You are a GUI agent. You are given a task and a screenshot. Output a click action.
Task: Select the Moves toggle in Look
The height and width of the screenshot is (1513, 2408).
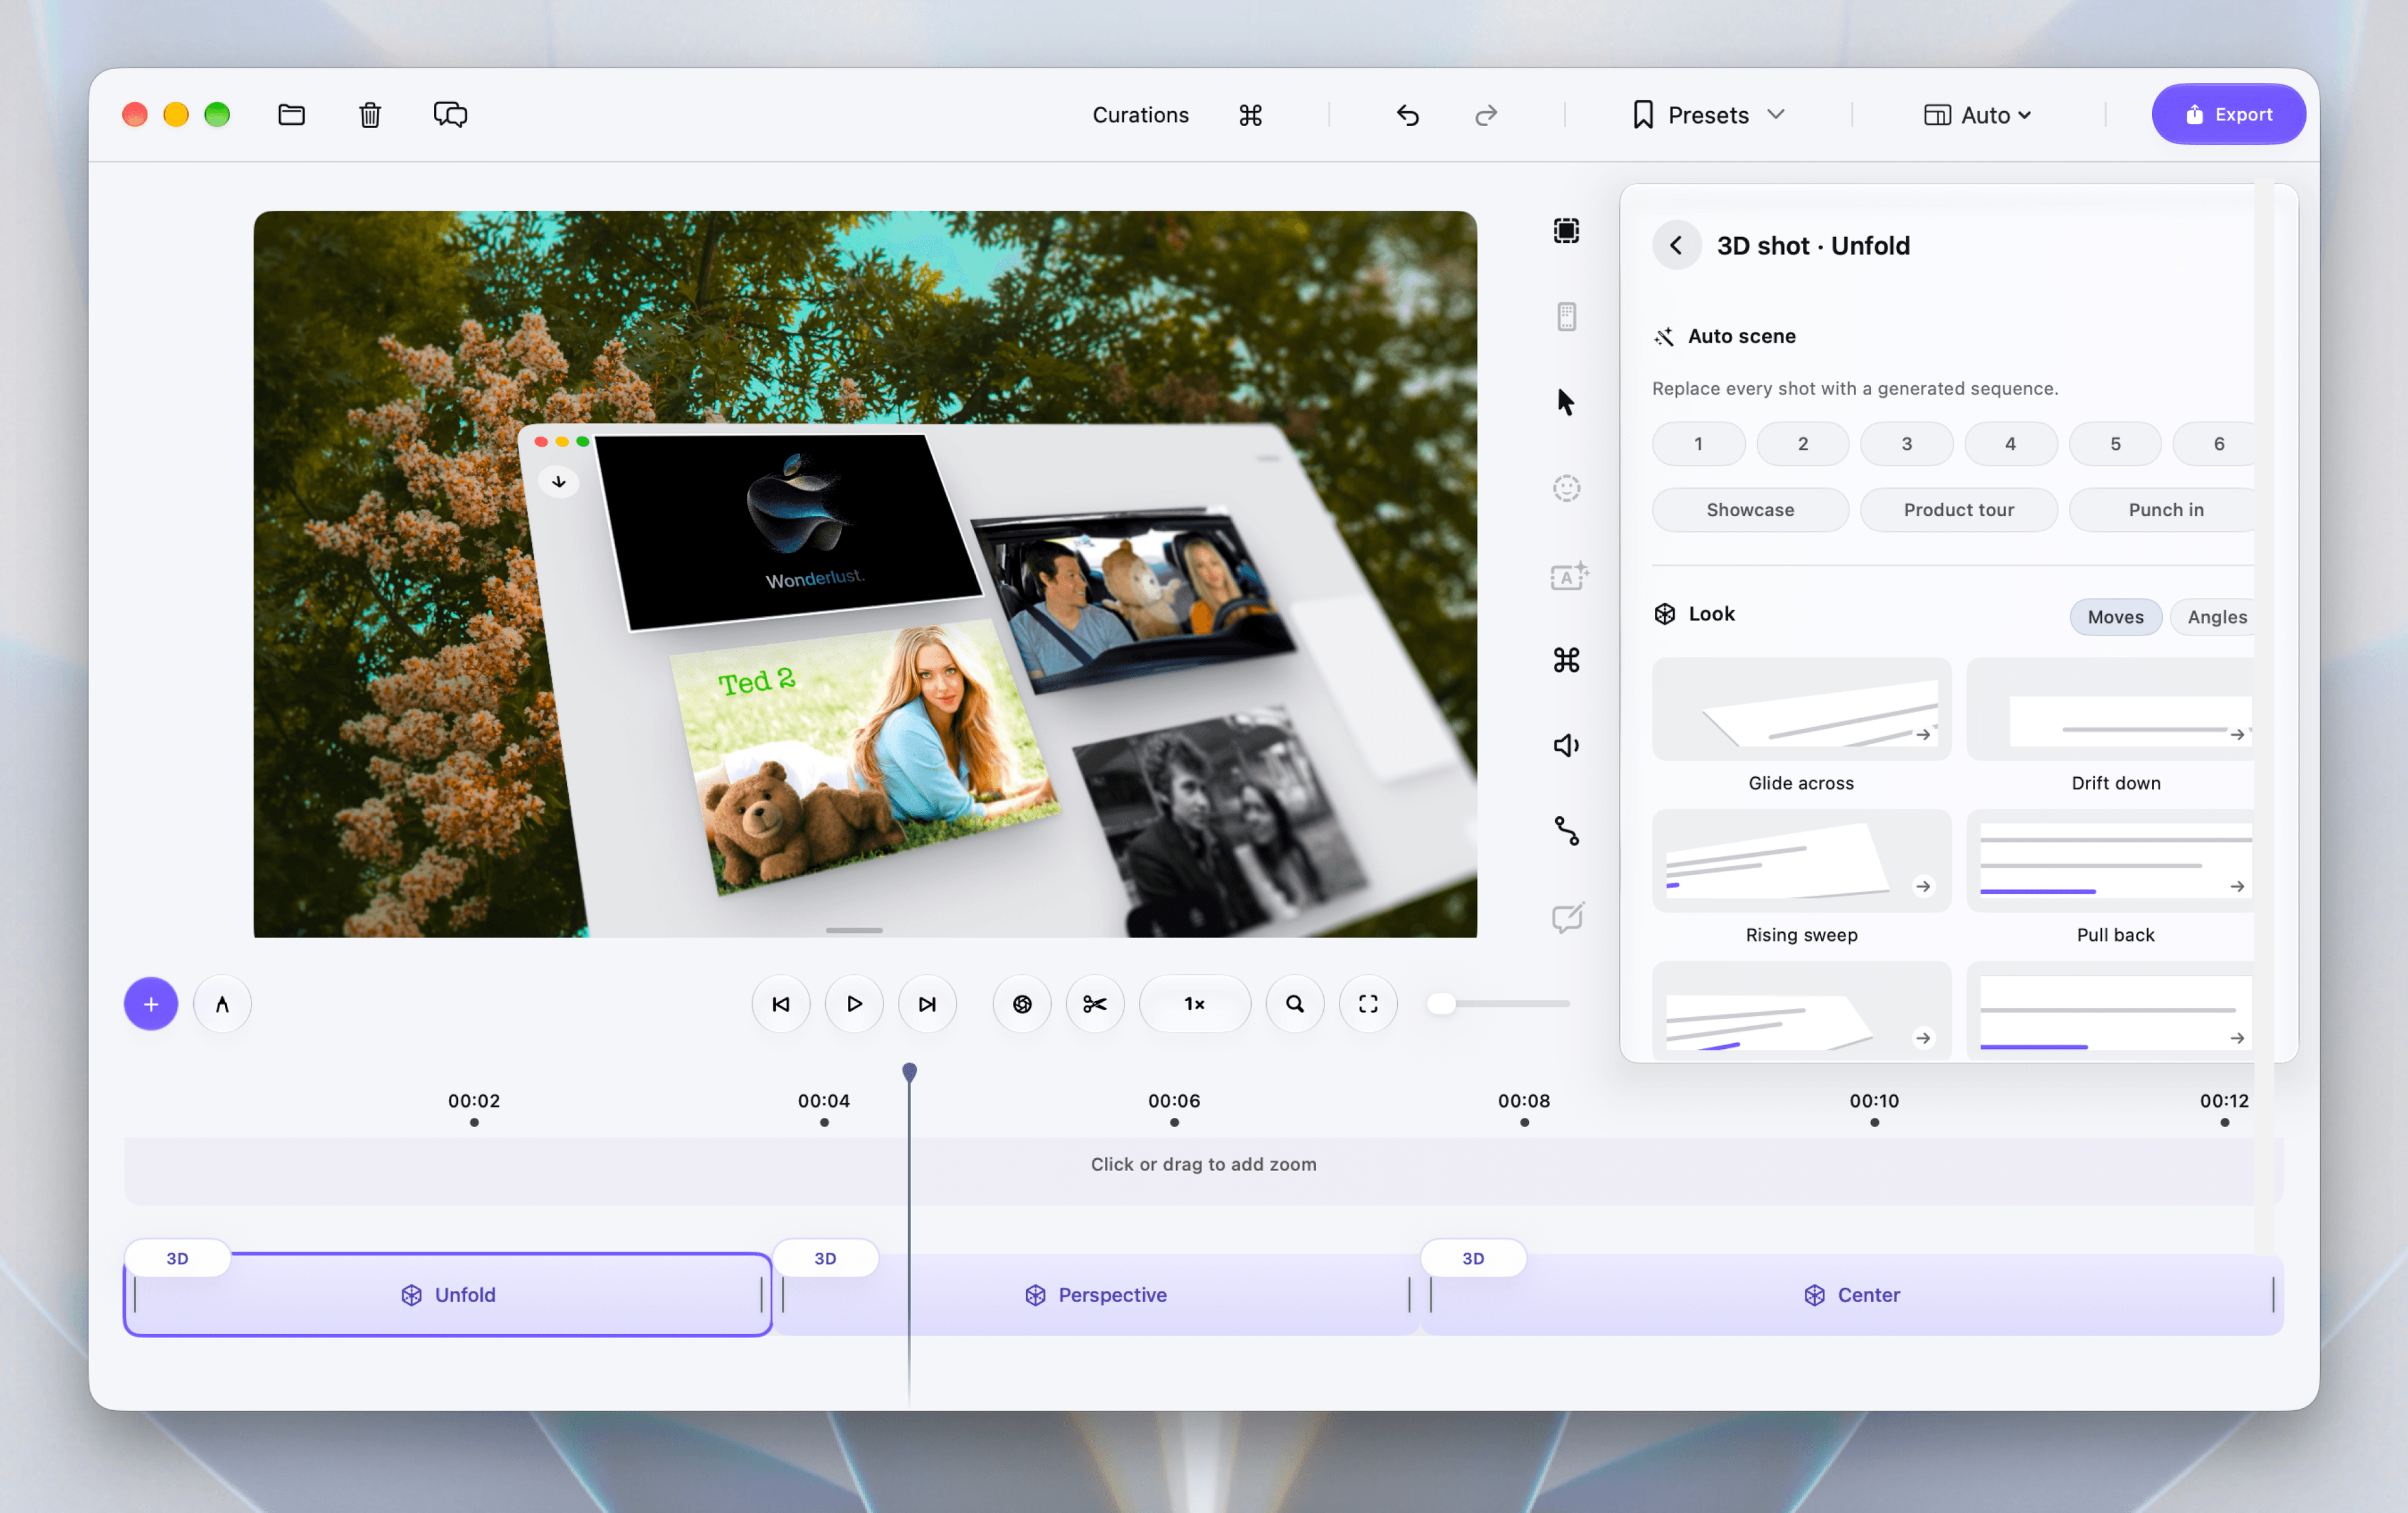pos(2115,617)
